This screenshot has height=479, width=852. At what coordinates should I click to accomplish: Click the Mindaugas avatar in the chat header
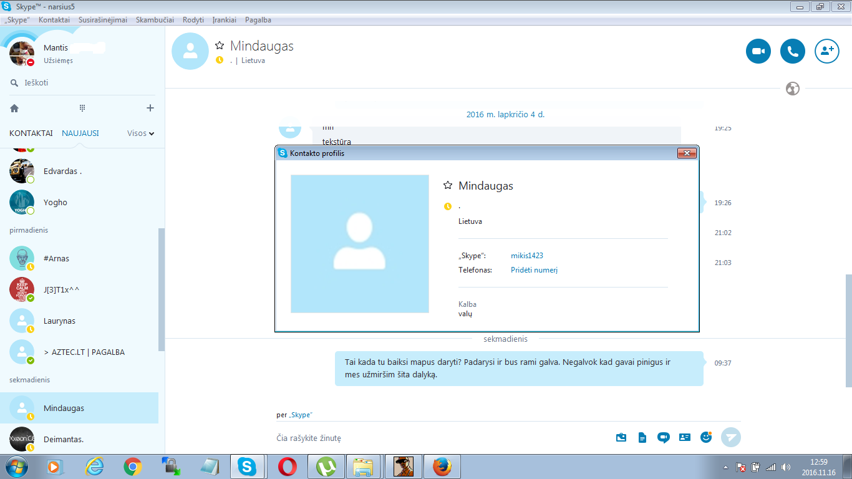pyautogui.click(x=190, y=51)
